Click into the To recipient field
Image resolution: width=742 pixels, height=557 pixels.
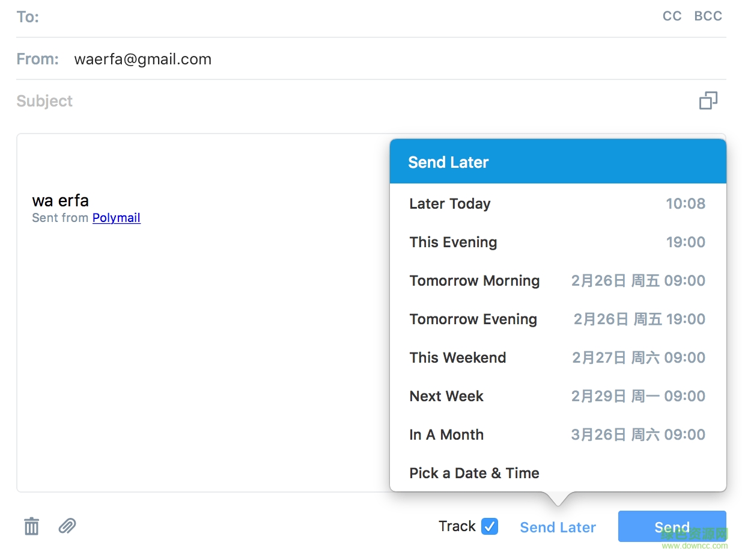click(x=348, y=17)
